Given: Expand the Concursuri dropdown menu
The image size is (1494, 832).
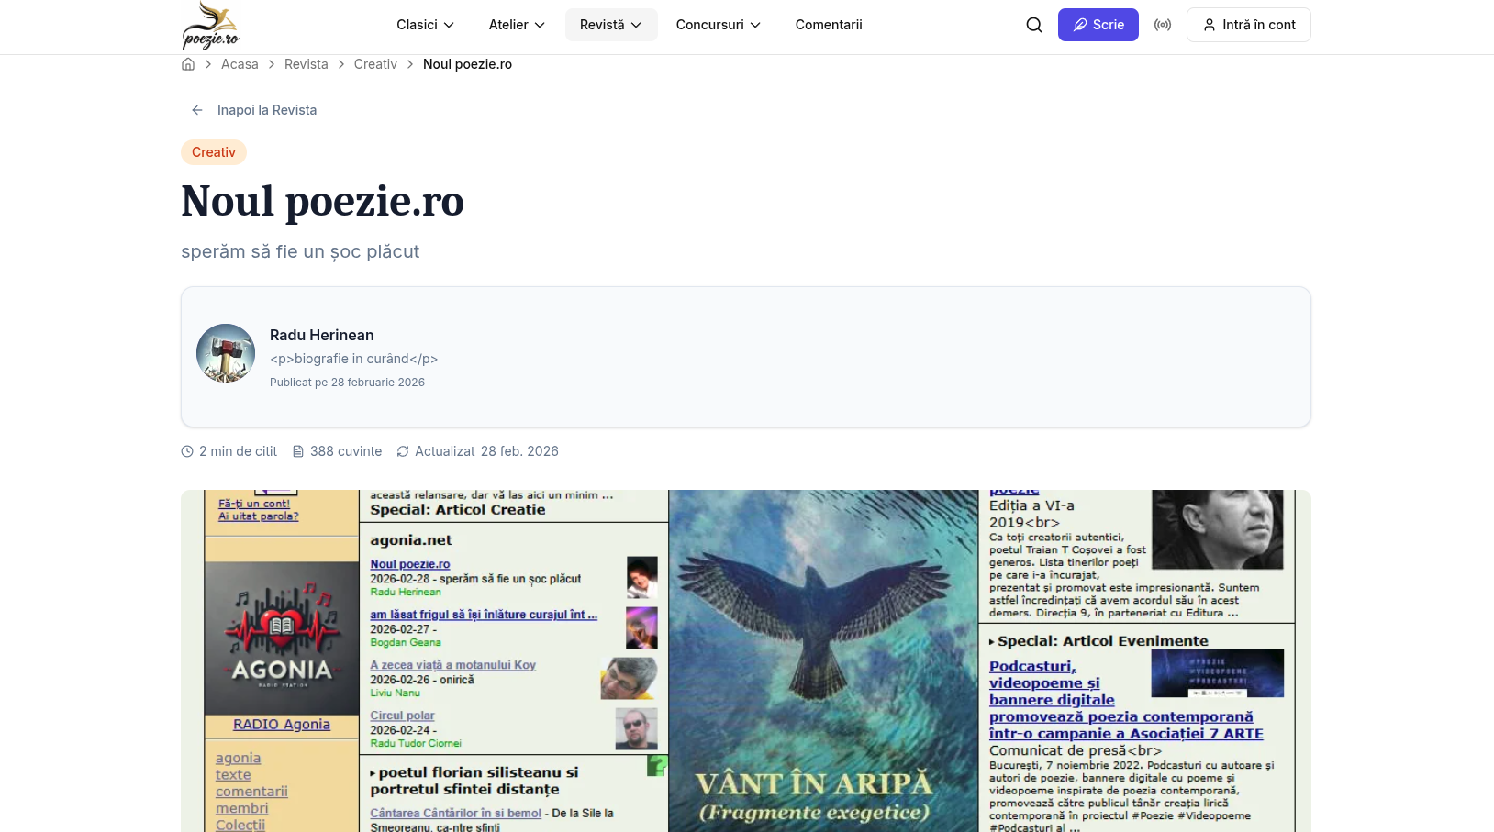Looking at the screenshot, I should [718, 25].
